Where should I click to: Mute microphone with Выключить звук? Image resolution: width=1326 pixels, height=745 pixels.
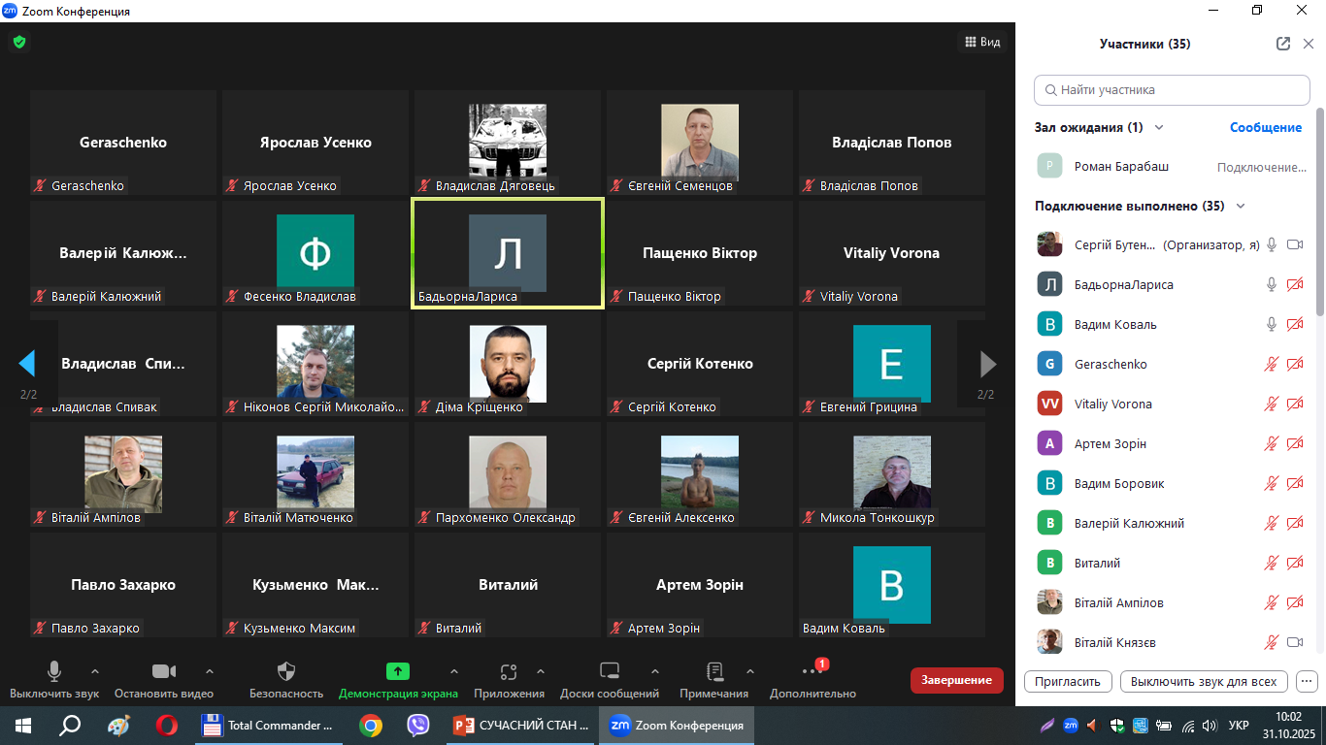(54, 671)
